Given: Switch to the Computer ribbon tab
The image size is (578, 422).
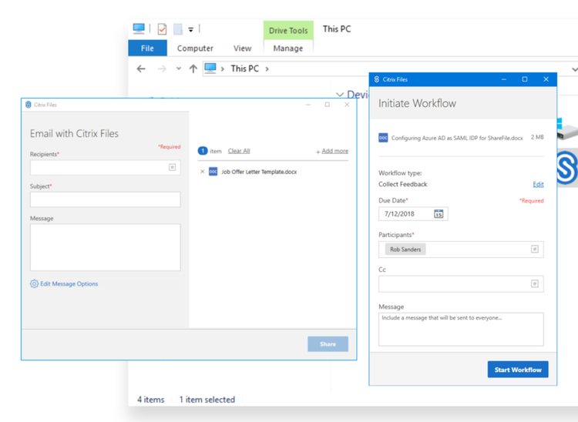Looking at the screenshot, I should click(x=195, y=49).
